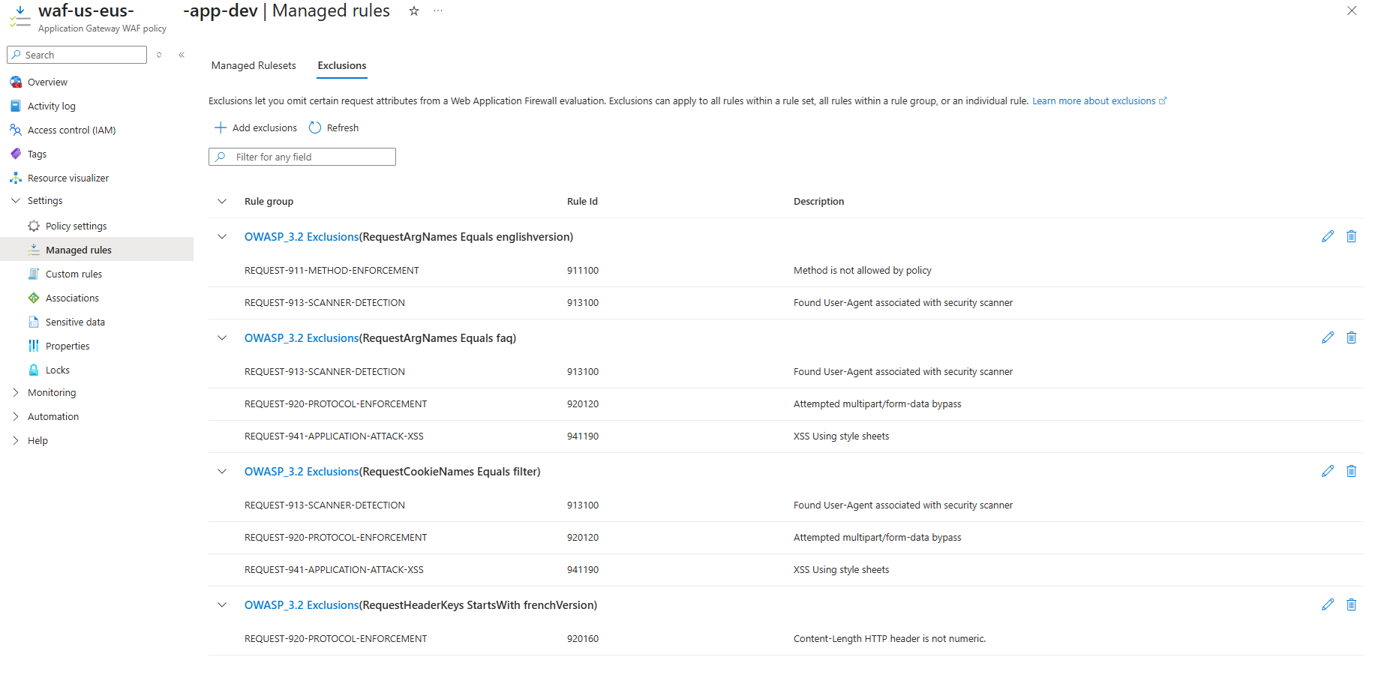
Task: Open Policy settings in the sidebar
Action: pyautogui.click(x=76, y=226)
